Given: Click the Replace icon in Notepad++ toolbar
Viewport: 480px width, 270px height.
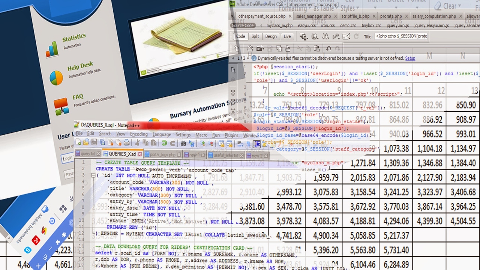Looking at the screenshot, I should [x=192, y=143].
